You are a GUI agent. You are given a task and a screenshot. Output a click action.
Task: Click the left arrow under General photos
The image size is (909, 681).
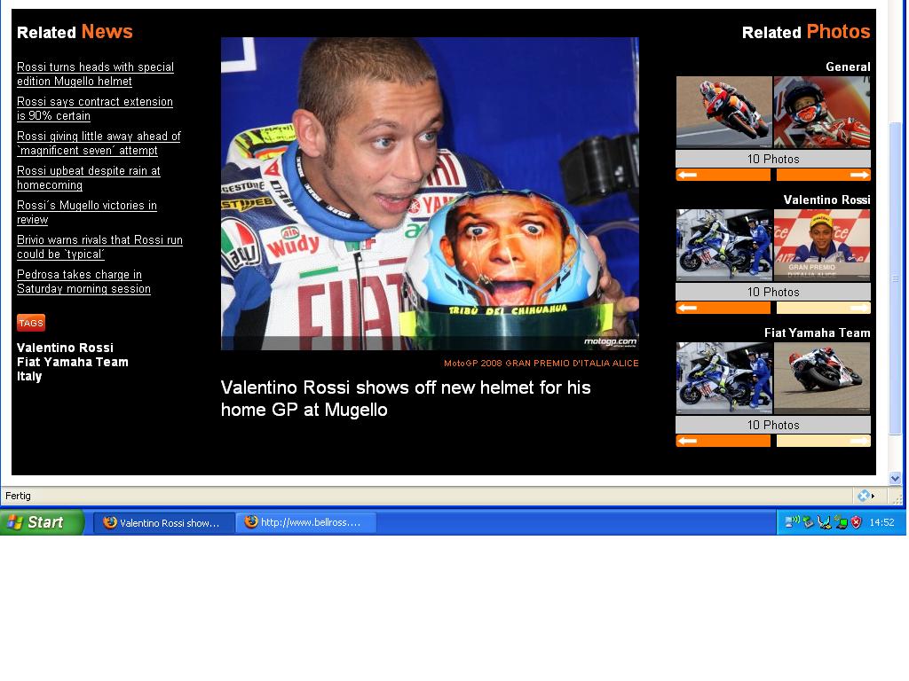point(723,175)
